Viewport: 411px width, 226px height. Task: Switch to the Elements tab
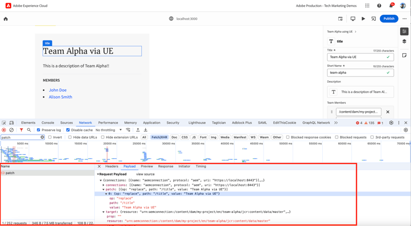point(28,123)
